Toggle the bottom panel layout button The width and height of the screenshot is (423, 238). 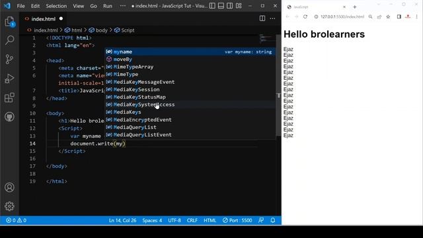pos(221,6)
